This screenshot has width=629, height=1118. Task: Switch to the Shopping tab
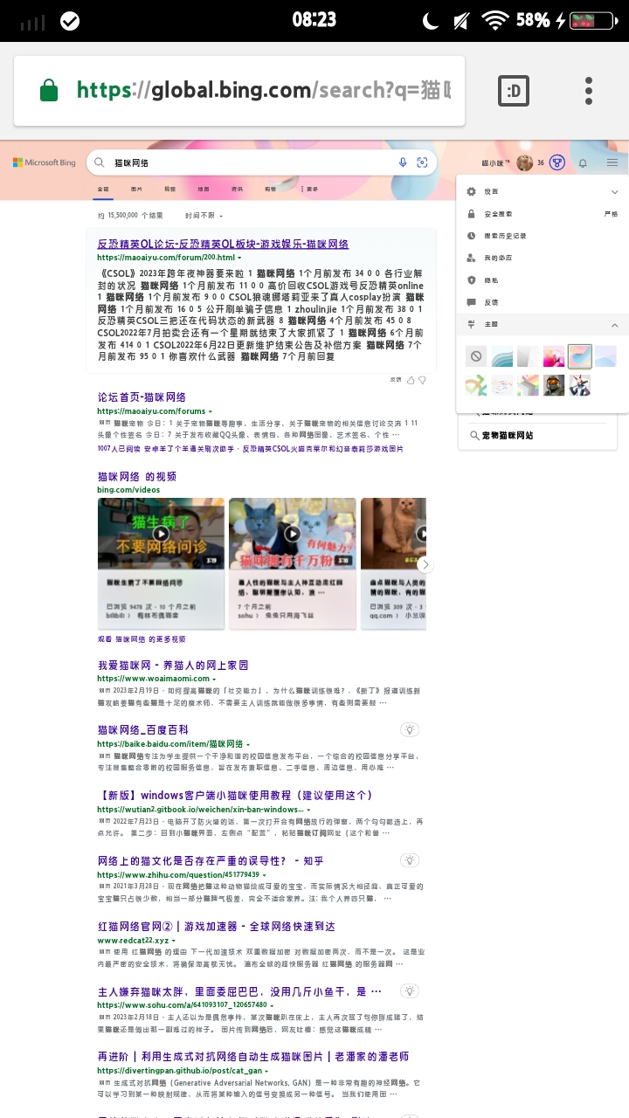271,189
